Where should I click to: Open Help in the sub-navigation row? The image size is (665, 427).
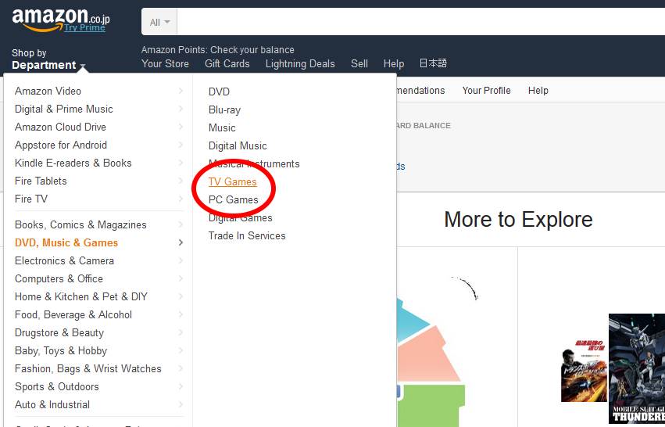(538, 91)
